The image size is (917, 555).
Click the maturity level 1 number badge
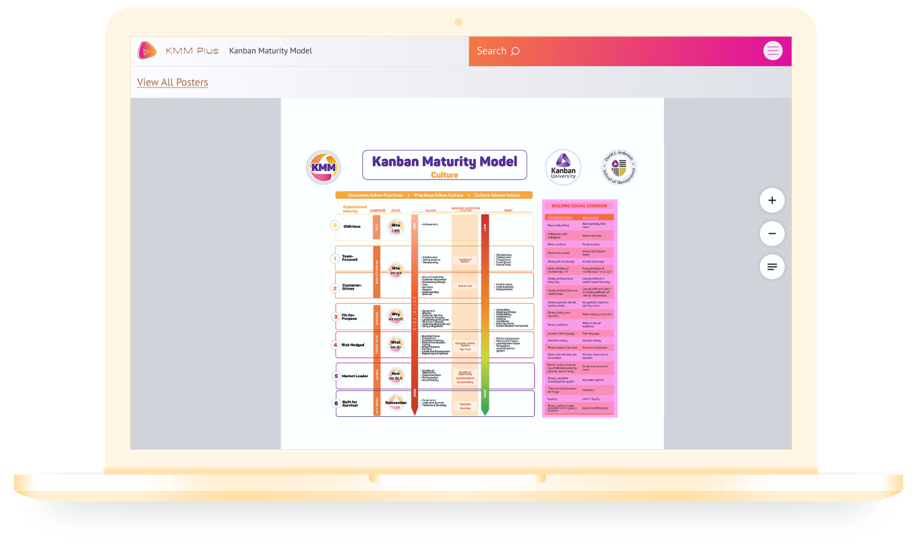click(x=335, y=258)
